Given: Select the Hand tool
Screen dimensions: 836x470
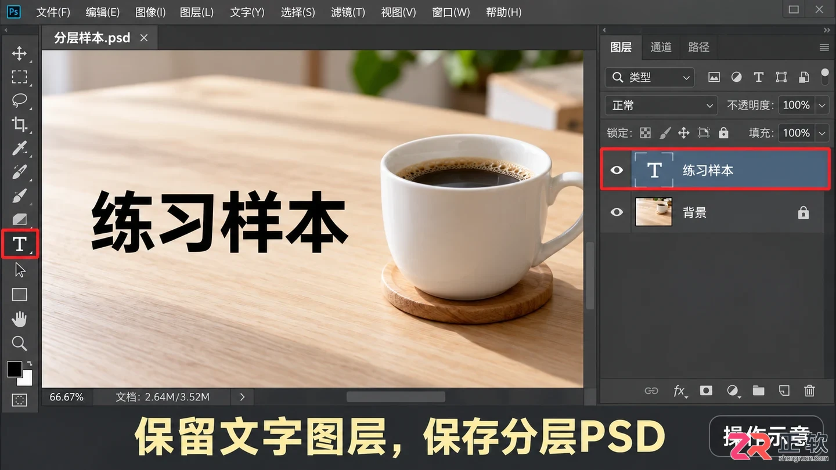Looking at the screenshot, I should point(20,319).
